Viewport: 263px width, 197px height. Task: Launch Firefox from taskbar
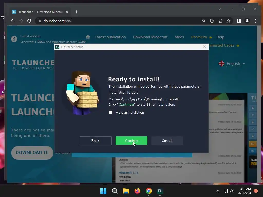coord(137,191)
